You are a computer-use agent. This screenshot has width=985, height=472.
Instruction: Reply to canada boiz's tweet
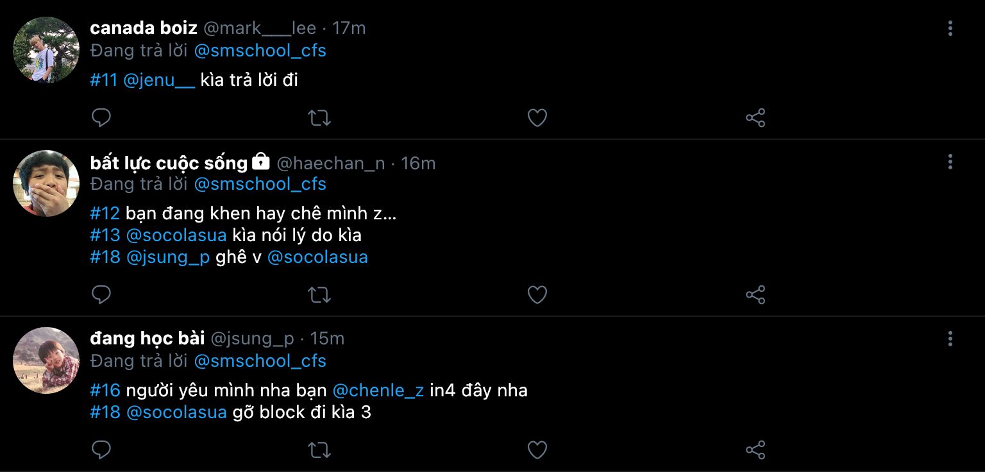tap(101, 118)
